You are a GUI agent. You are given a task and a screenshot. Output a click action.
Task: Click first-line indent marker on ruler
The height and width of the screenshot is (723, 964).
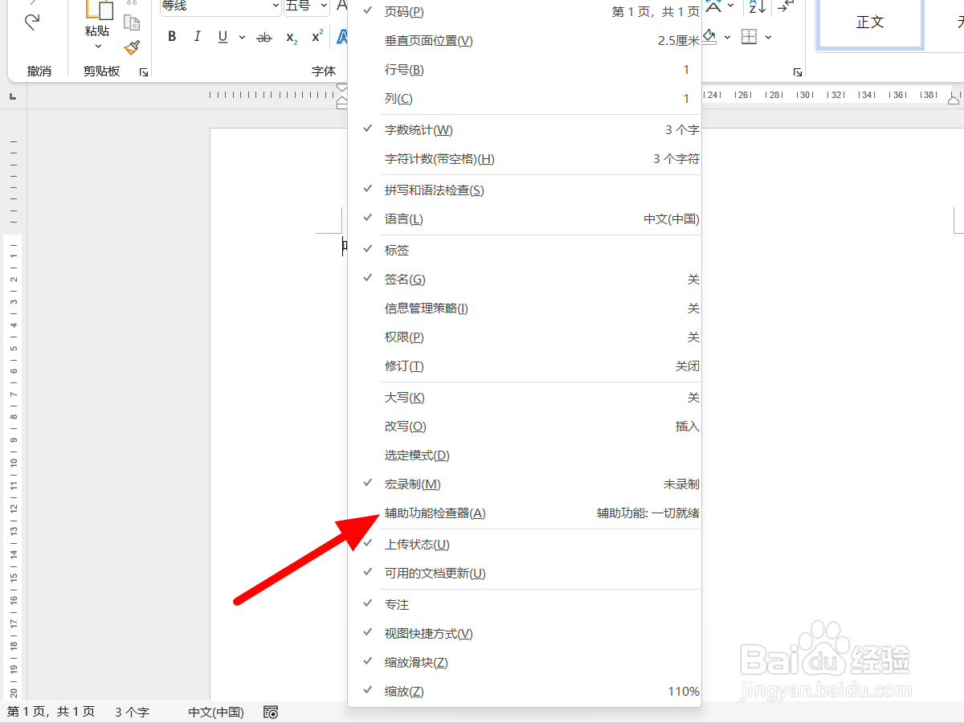(342, 88)
